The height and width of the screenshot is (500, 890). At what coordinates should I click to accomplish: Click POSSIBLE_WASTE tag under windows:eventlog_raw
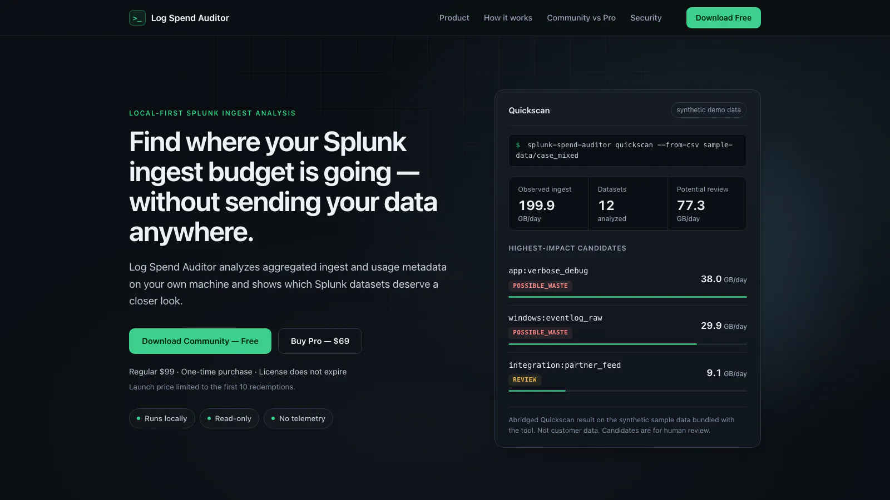click(540, 333)
